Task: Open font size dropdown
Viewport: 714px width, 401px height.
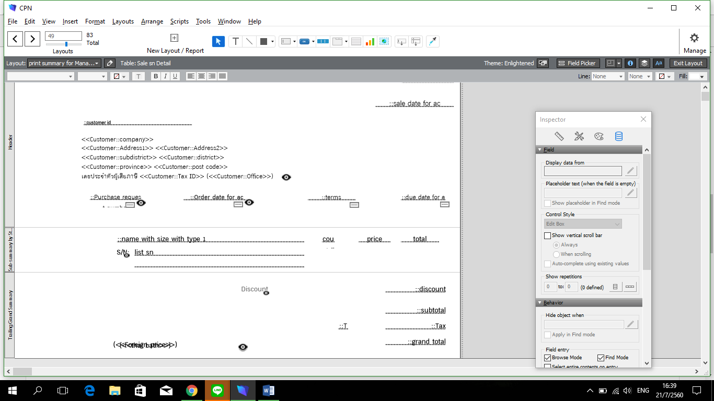Action: point(93,76)
